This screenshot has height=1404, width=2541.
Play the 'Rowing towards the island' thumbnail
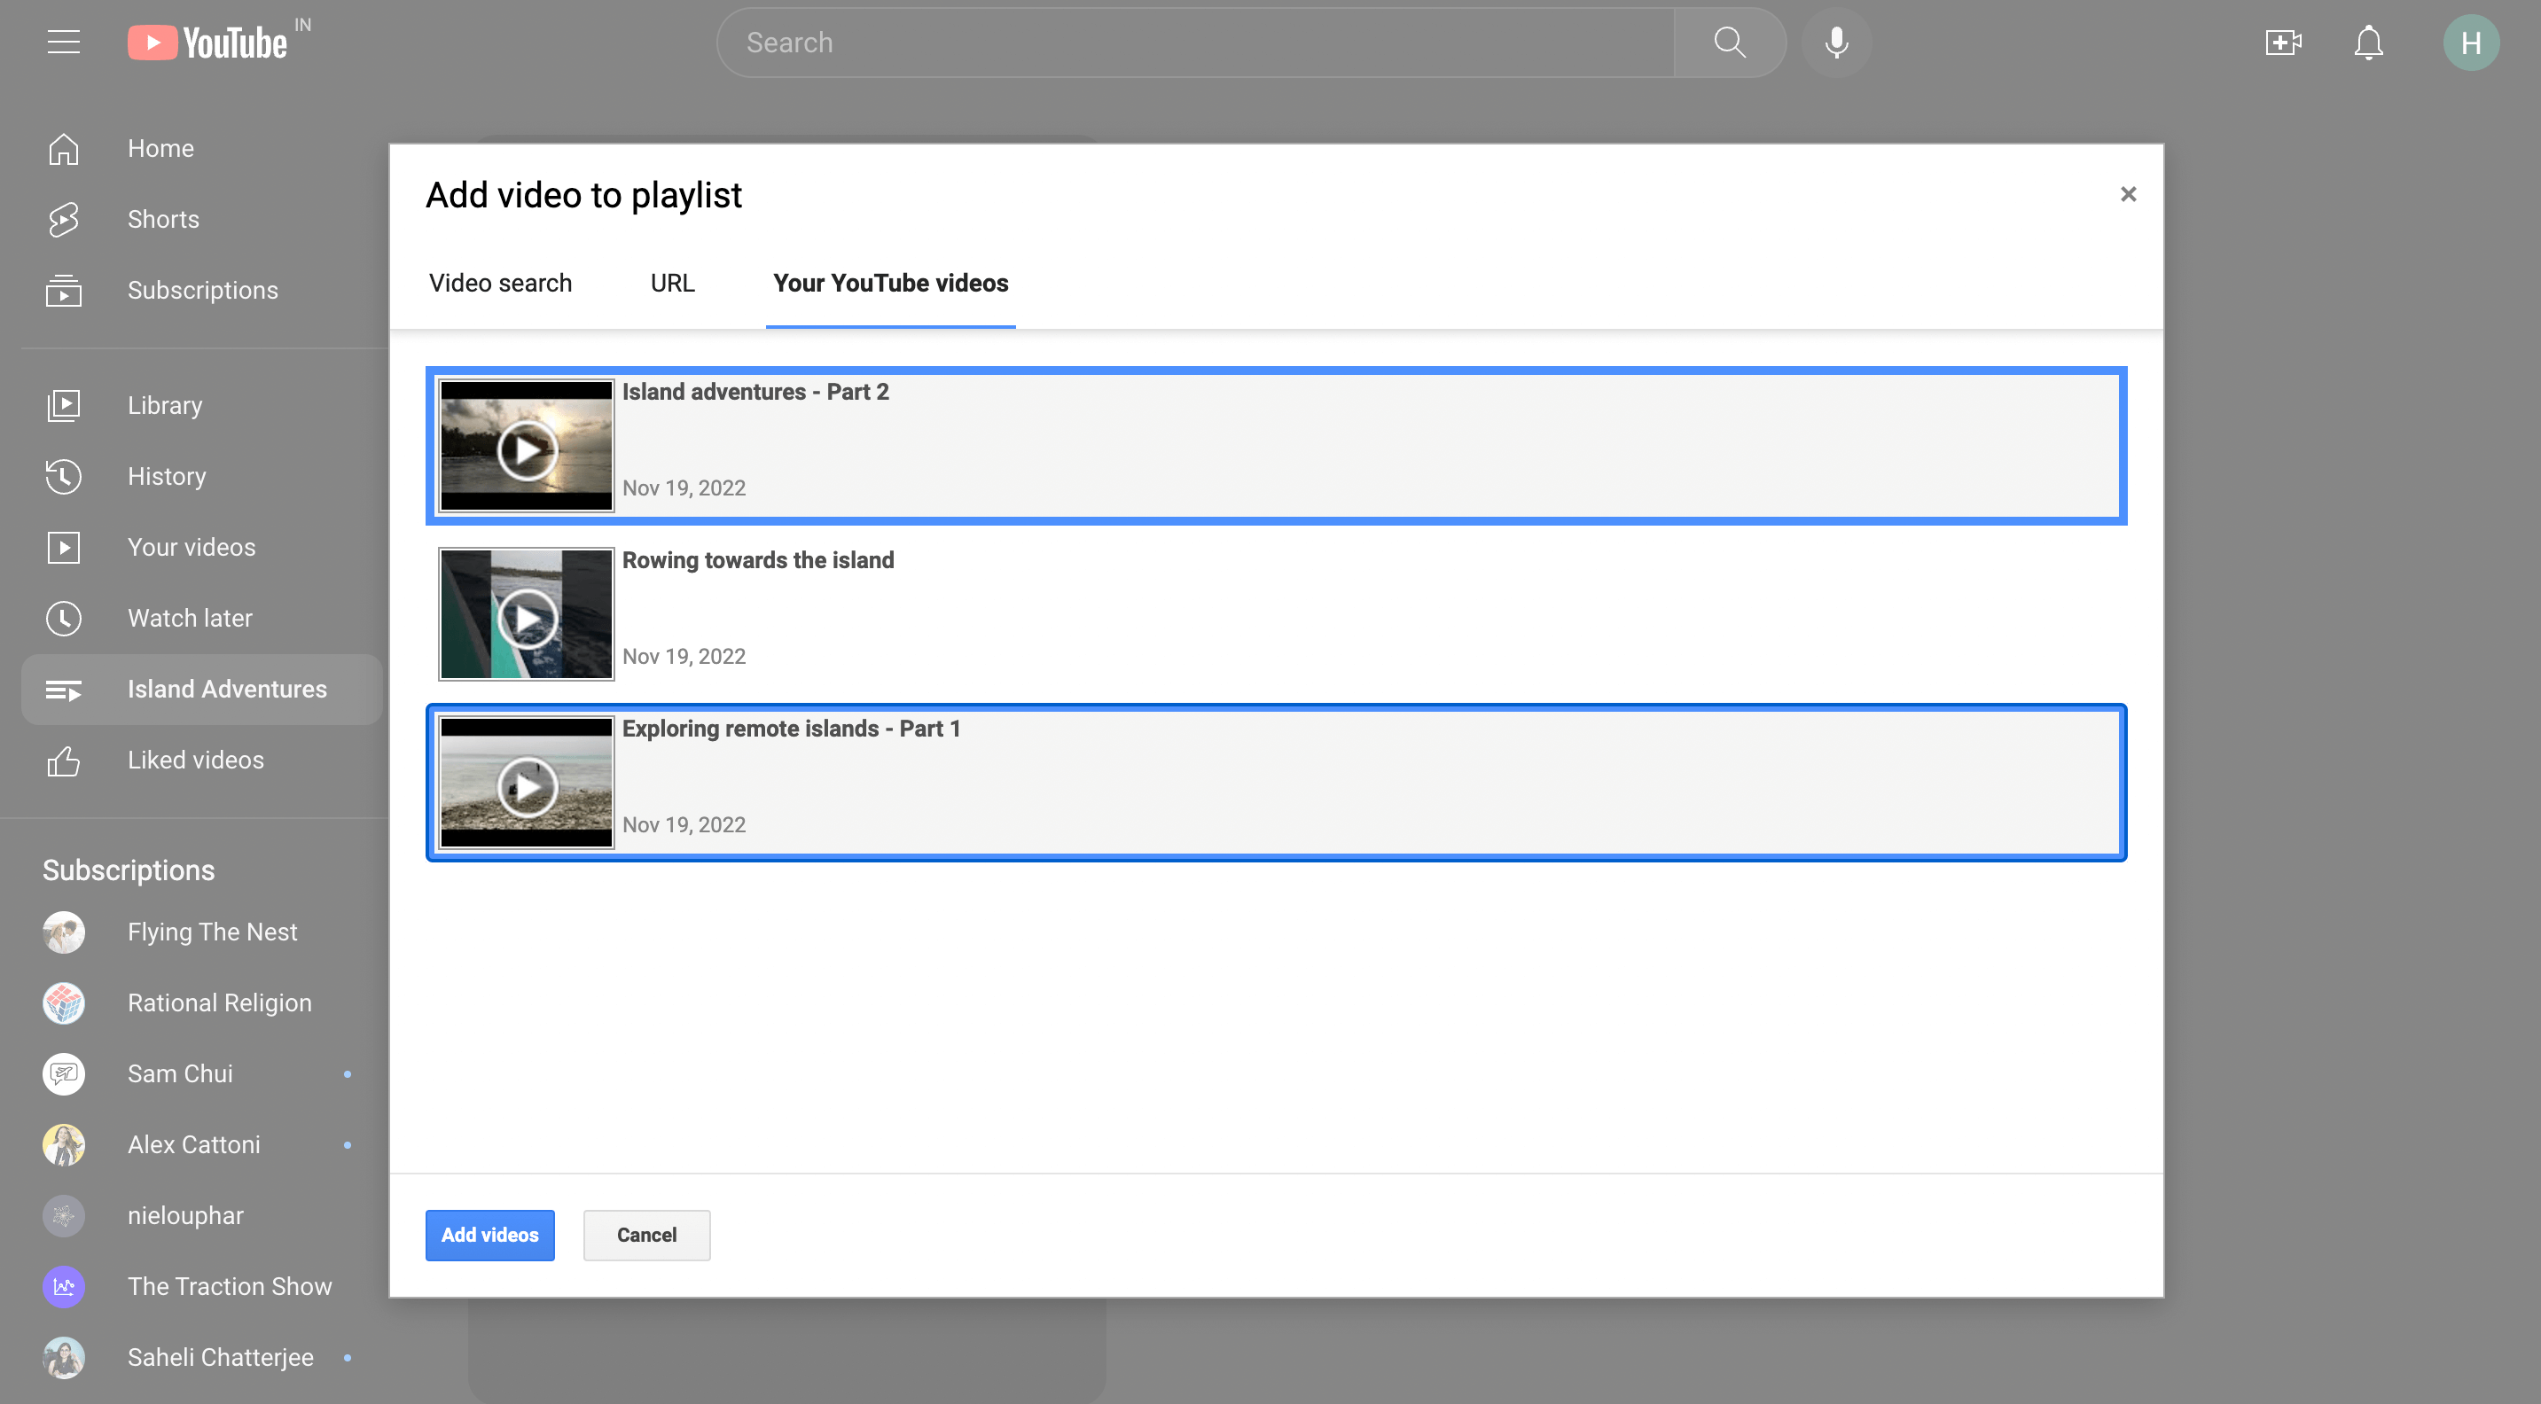[526, 614]
